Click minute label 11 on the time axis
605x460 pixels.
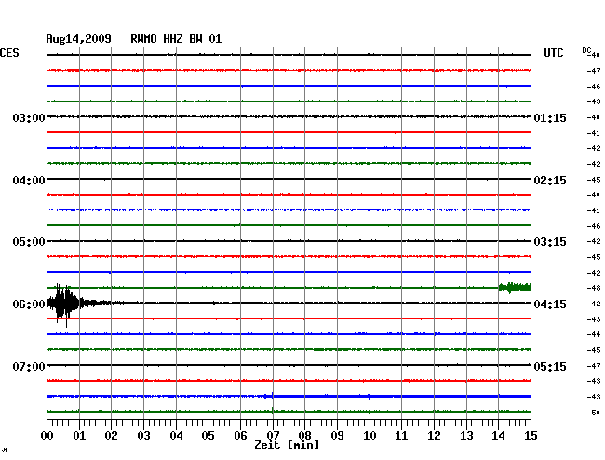pos(401,436)
